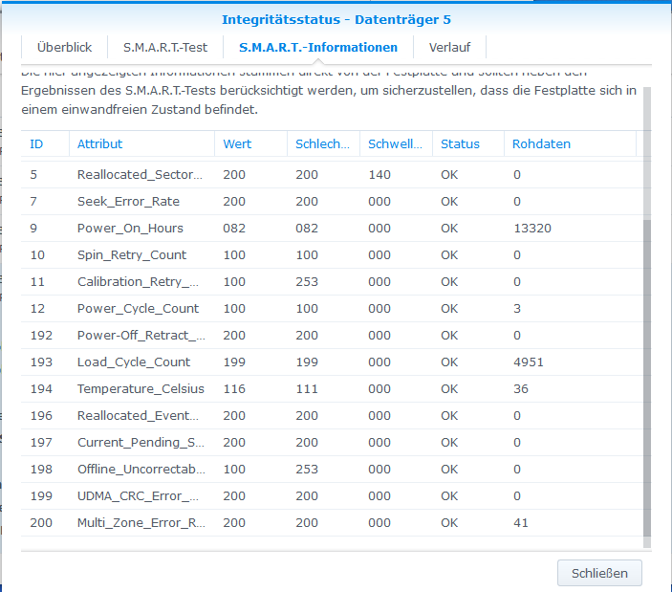Select the Reallocated_Sector... attribute row
Screen dimensions: 672x592
point(333,175)
